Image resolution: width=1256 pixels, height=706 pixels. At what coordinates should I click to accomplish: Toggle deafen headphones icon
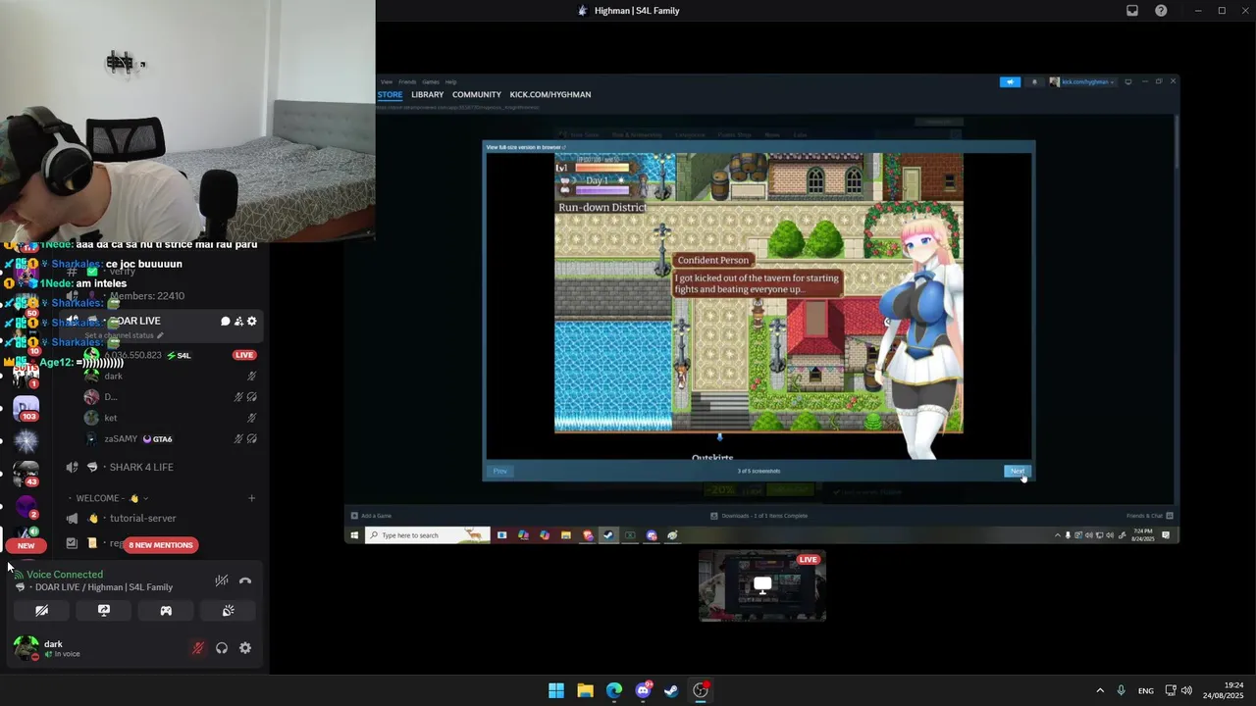point(222,648)
